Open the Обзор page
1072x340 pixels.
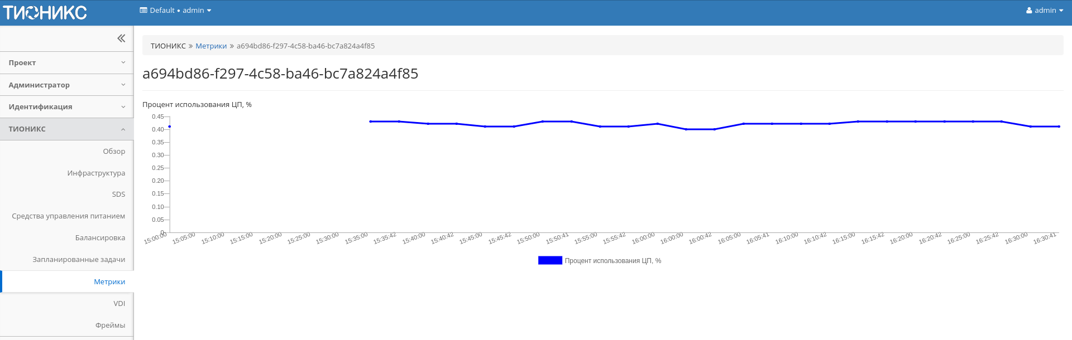coord(114,151)
